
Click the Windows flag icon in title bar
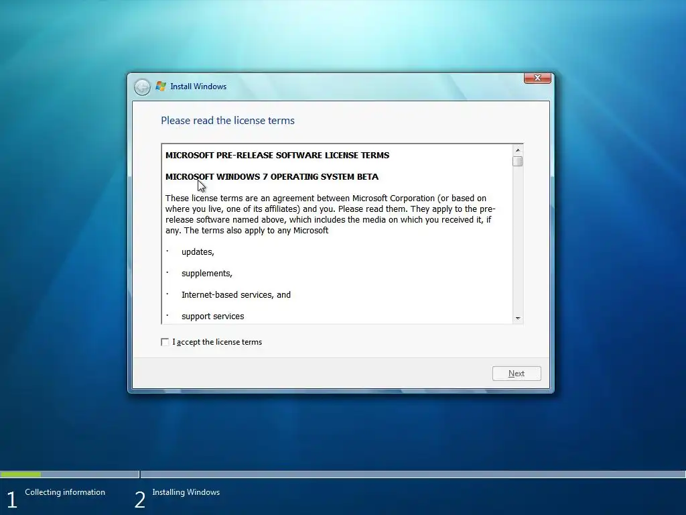pyautogui.click(x=161, y=87)
